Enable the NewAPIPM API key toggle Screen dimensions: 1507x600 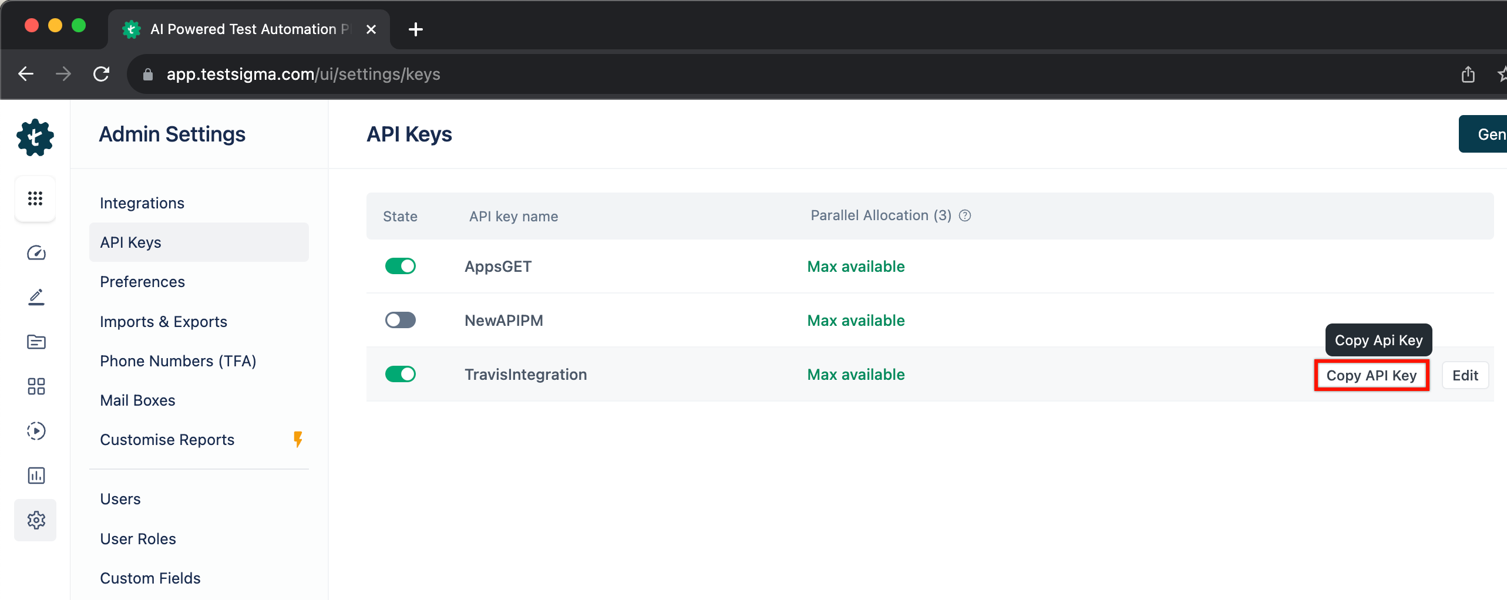[400, 320]
